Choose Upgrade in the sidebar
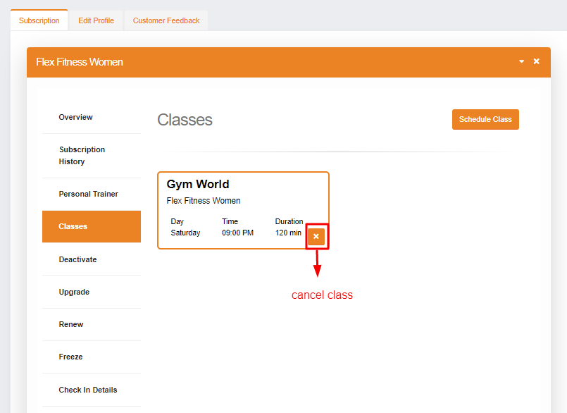567x413 pixels. point(74,292)
